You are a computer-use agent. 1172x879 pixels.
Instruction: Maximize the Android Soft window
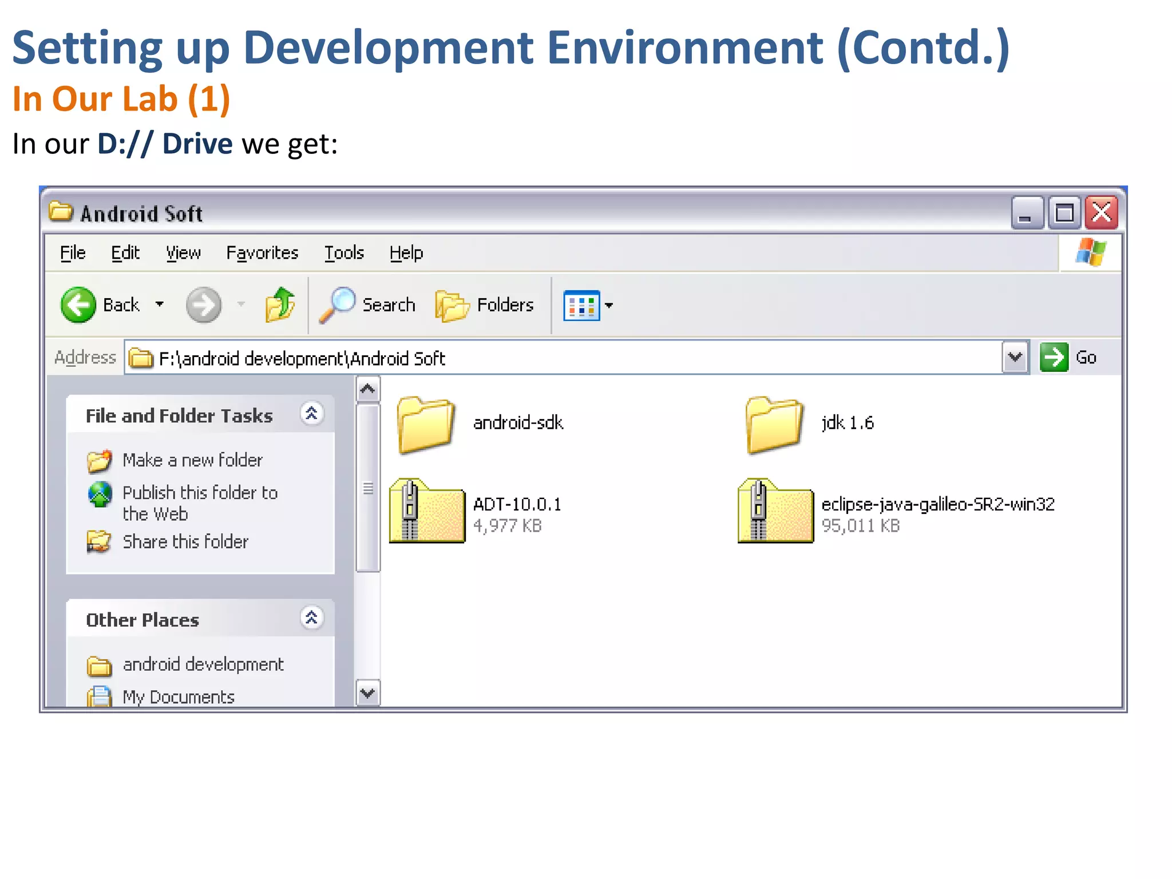1064,213
